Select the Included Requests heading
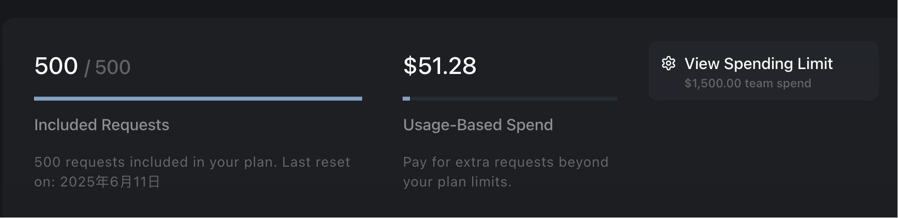The width and height of the screenshot is (898, 218). [x=102, y=125]
